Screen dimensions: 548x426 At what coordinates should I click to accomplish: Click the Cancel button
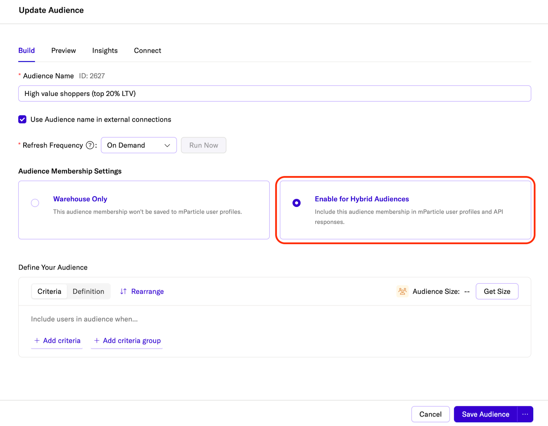[x=430, y=414]
